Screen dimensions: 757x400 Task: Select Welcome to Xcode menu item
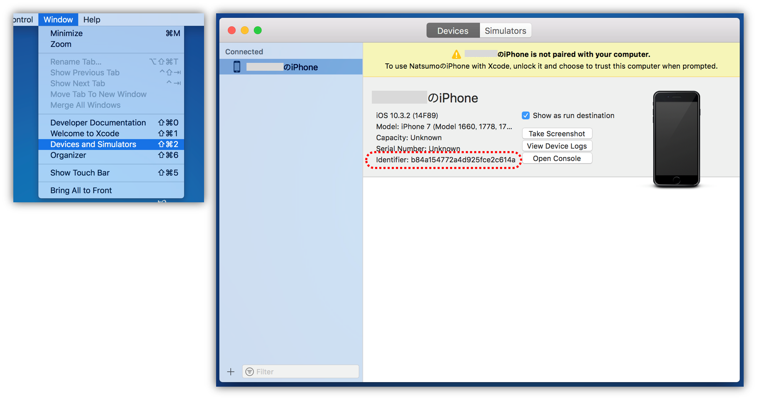click(111, 133)
